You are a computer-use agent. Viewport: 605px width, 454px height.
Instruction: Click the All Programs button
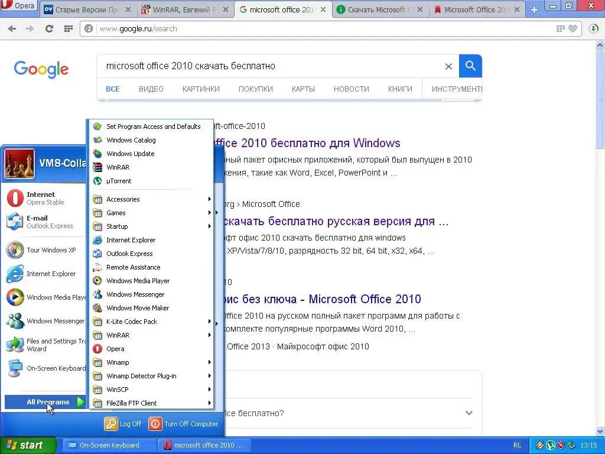[x=45, y=402]
